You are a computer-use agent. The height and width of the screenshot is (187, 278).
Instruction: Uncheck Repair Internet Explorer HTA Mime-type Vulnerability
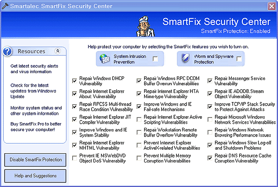[139, 93]
